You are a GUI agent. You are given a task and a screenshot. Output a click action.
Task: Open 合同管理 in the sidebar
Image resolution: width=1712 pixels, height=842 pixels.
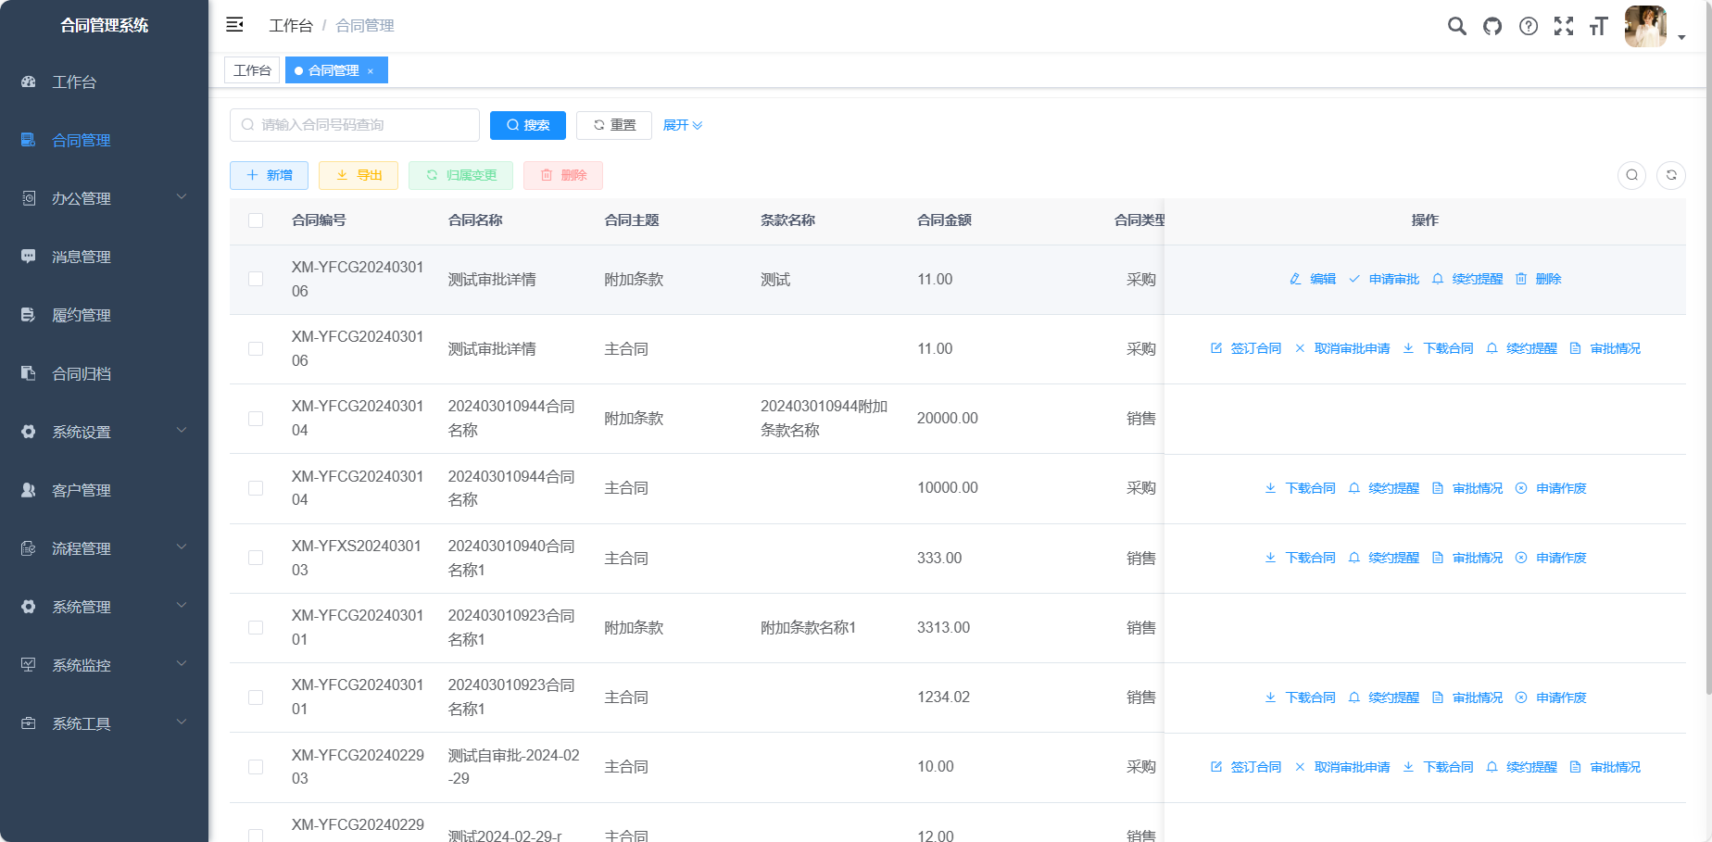click(x=104, y=140)
